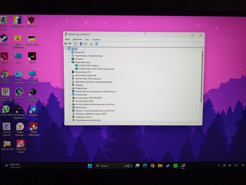This screenshot has width=246, height=185.
Task: Click the Поиск taskbar search box
Action: (x=114, y=166)
